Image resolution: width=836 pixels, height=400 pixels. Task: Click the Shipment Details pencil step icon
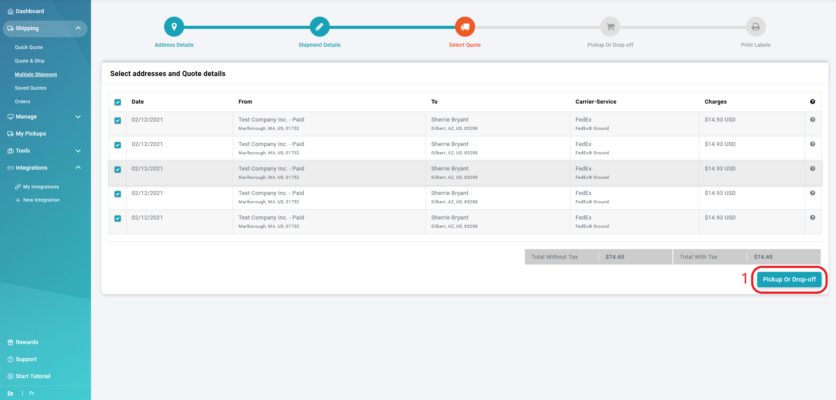click(x=319, y=27)
